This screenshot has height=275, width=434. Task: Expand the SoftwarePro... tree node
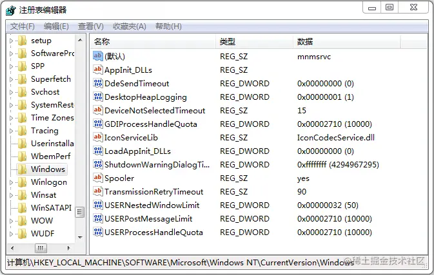(x=11, y=53)
